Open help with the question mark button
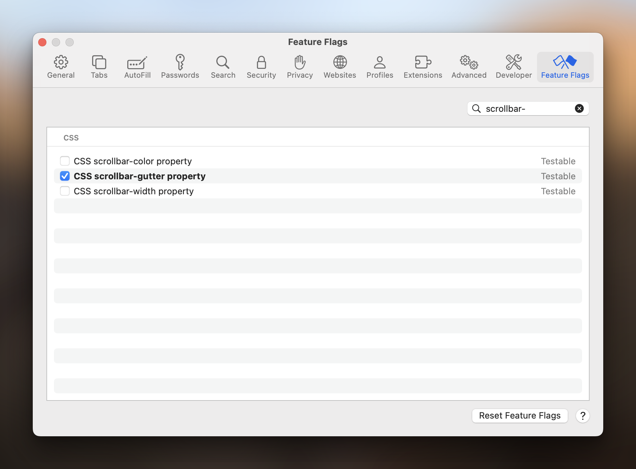Image resolution: width=636 pixels, height=469 pixels. 582,415
